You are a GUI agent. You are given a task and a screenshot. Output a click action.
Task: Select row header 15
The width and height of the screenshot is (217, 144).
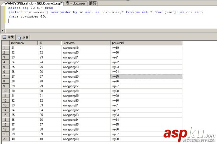(6, 115)
